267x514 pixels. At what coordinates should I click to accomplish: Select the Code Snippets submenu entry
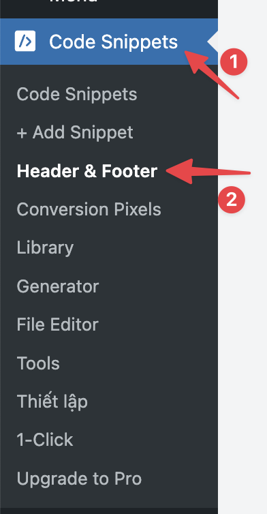click(77, 94)
